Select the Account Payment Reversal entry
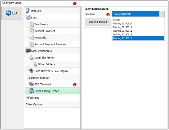169x130 pixels. (x=52, y=44)
